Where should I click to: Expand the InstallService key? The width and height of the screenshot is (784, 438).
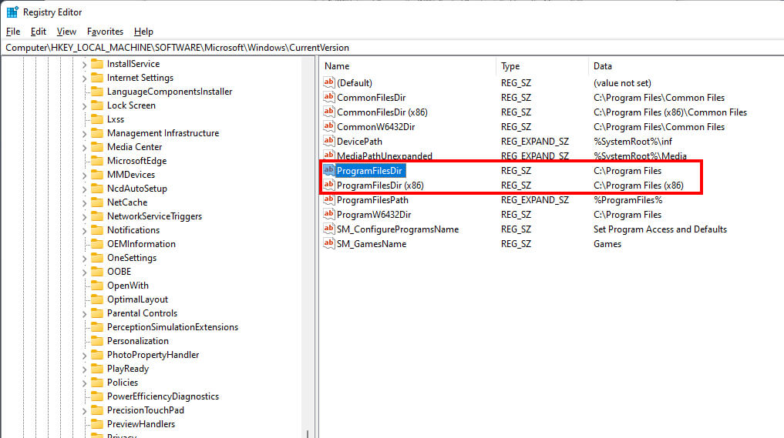84,65
